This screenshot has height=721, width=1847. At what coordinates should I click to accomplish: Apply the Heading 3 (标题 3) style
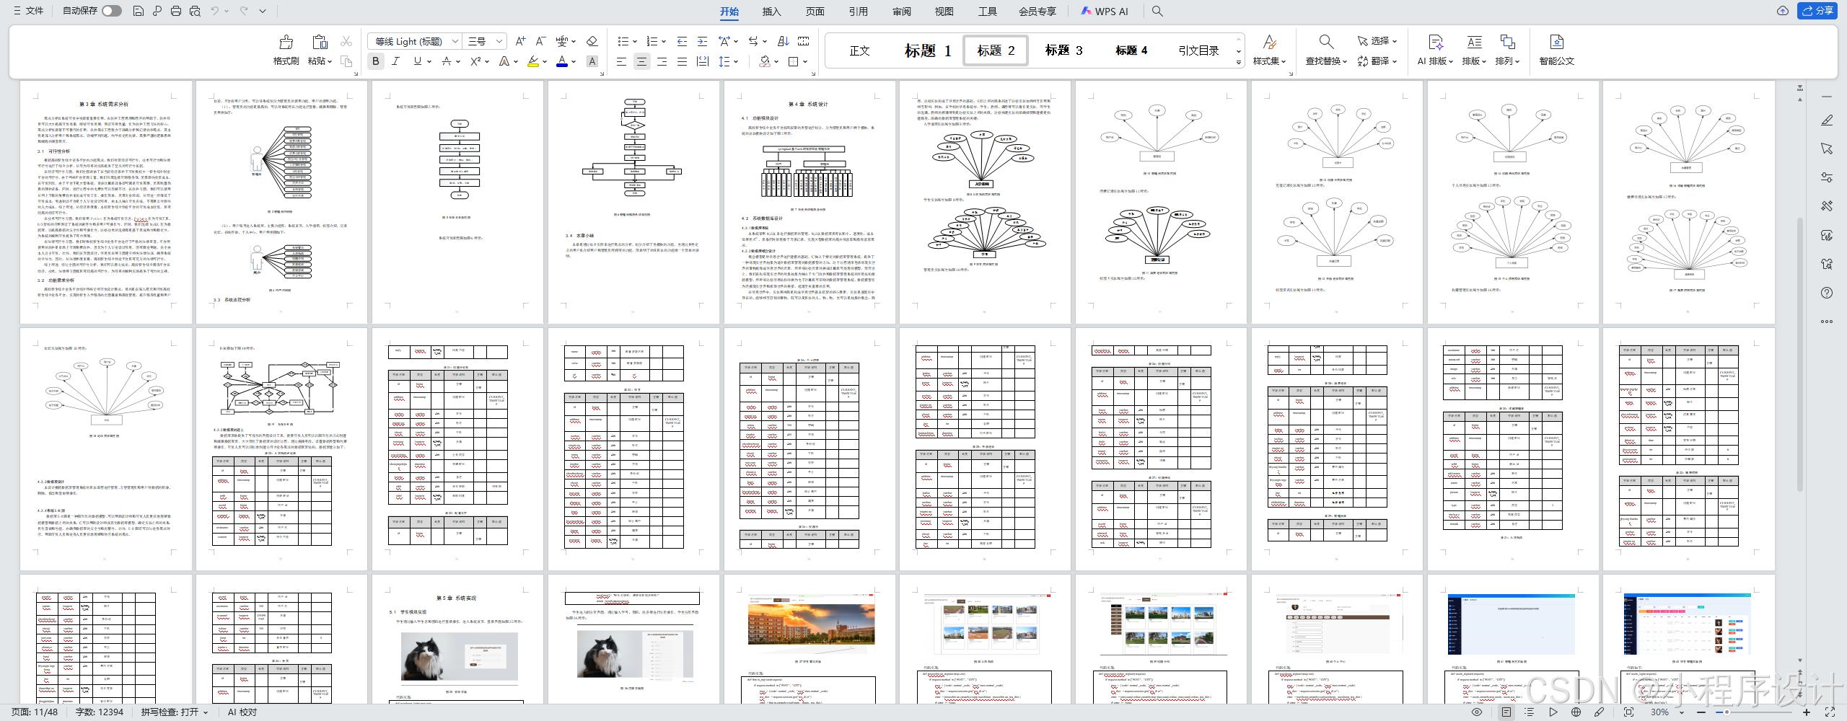coord(1063,50)
